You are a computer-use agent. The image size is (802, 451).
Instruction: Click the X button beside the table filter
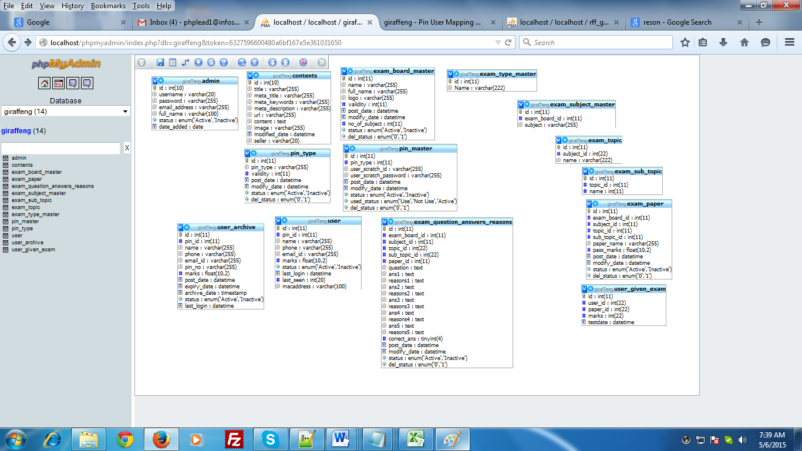(127, 148)
